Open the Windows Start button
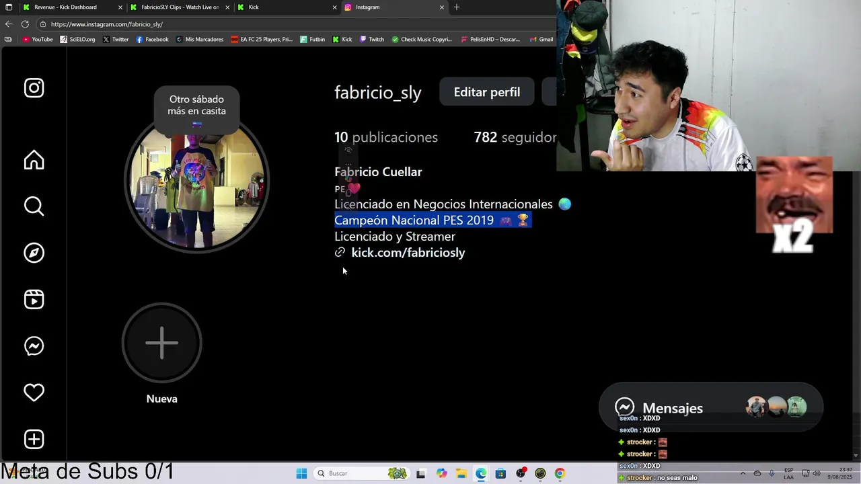The image size is (861, 484). pos(301,473)
